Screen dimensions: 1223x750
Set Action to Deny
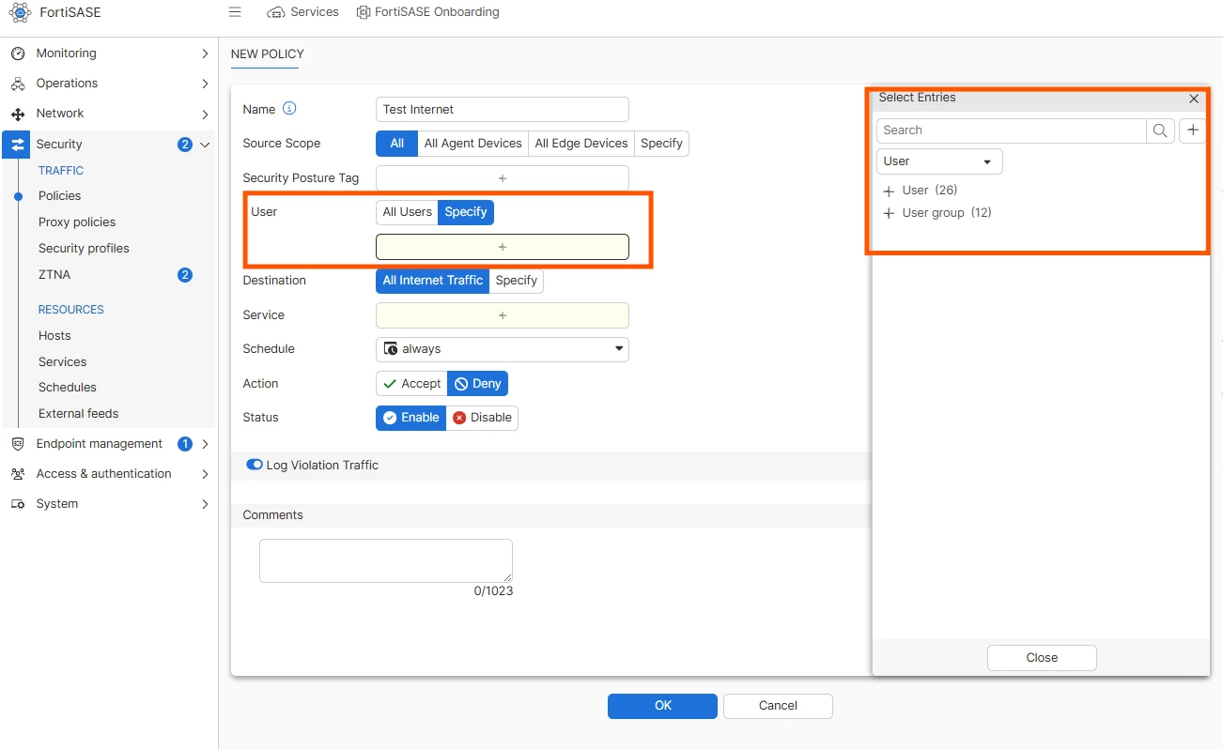click(x=477, y=384)
